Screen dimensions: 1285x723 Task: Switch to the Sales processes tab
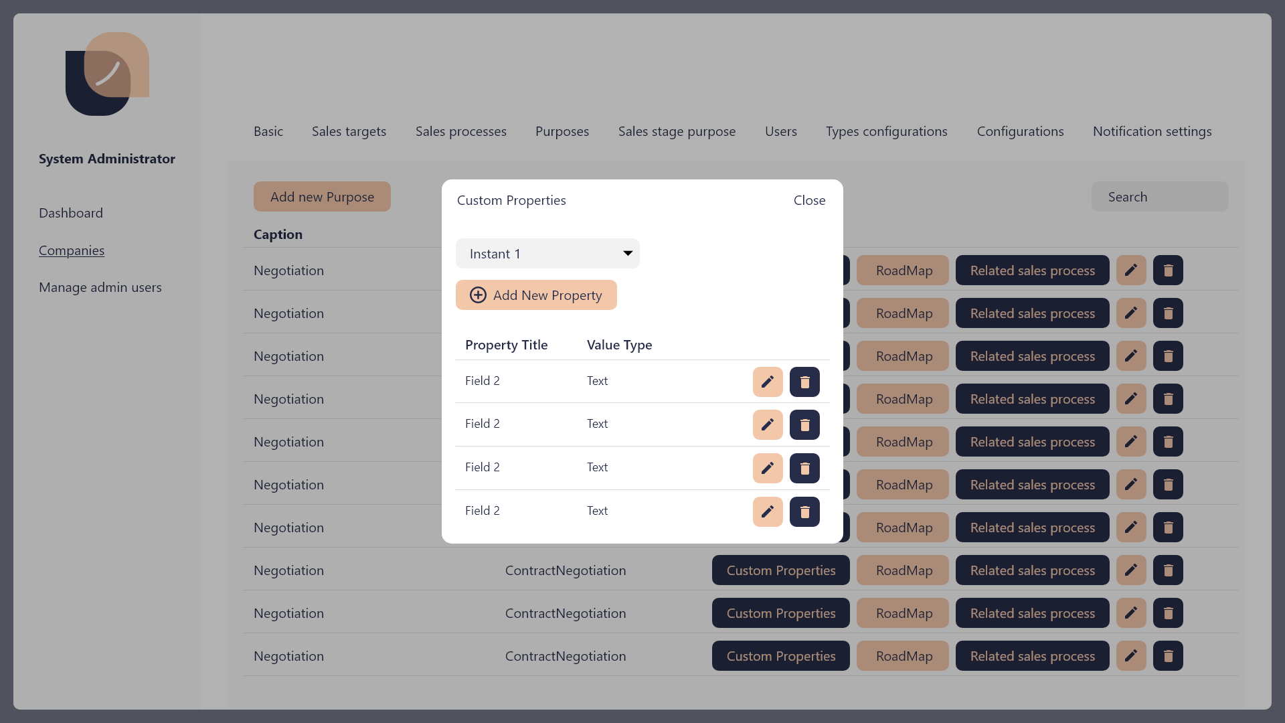tap(460, 131)
